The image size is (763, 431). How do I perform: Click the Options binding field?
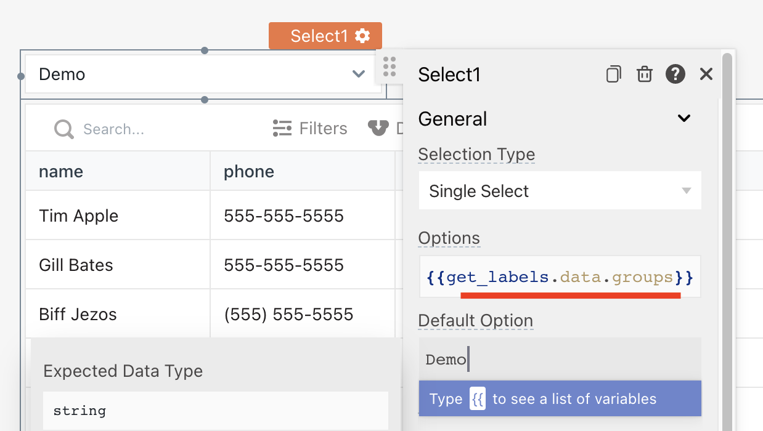pos(560,277)
